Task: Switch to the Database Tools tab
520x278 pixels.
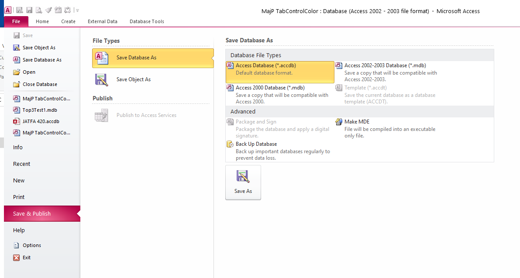Action: click(147, 21)
